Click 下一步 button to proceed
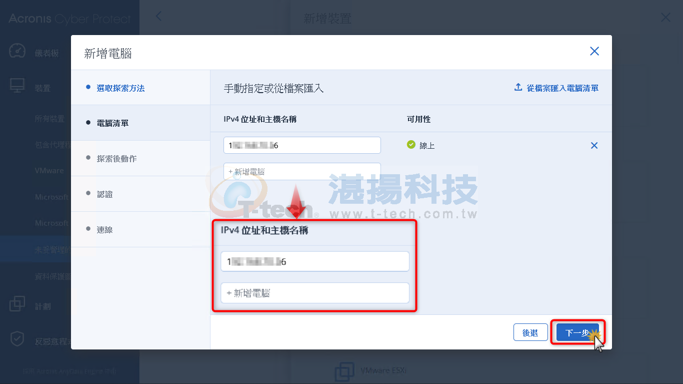This screenshot has height=384, width=683. click(577, 333)
